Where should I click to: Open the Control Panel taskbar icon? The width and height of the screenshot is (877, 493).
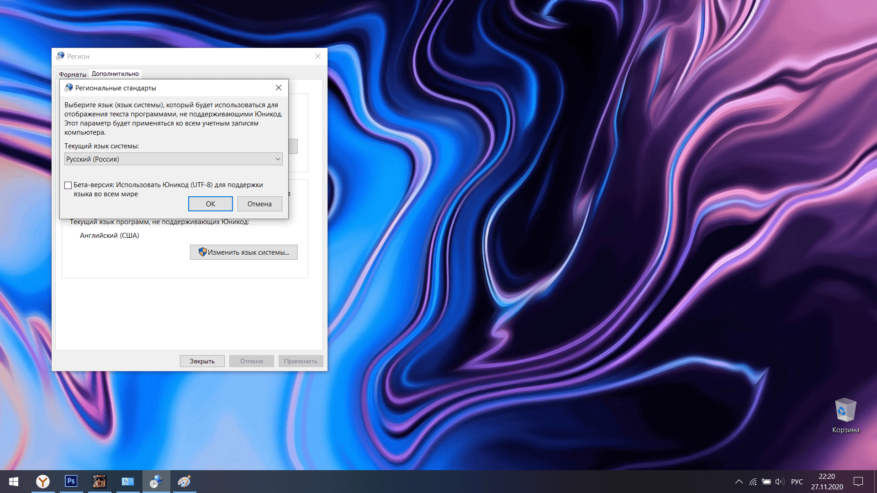pos(128,482)
